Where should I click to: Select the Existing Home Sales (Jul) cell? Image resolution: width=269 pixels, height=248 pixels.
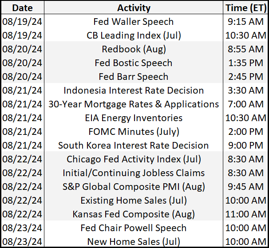134,200
